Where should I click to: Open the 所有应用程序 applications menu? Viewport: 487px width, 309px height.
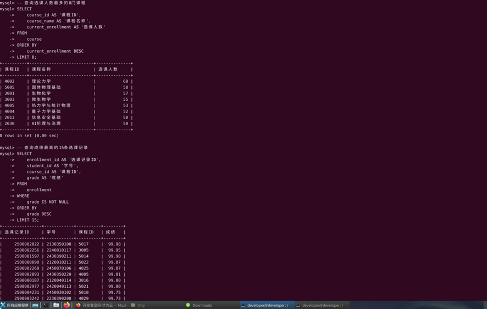pyautogui.click(x=15, y=305)
